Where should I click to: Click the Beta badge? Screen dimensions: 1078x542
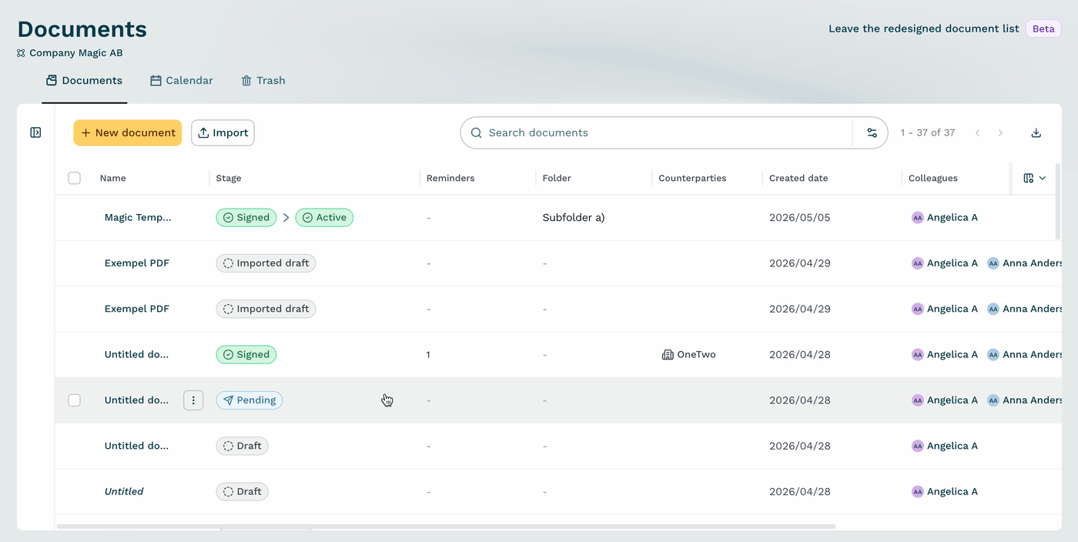pos(1043,28)
